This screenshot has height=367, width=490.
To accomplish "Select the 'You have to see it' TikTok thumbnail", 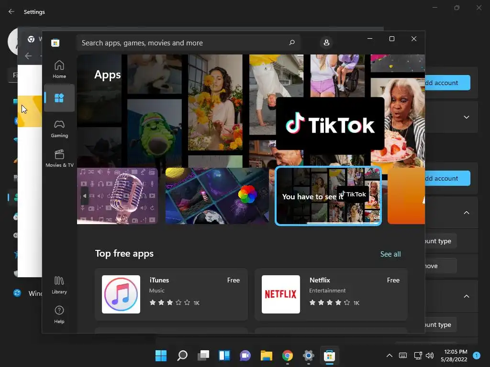I will [x=328, y=195].
